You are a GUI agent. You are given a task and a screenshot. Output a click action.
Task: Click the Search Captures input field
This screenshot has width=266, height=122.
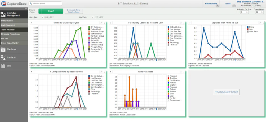[45, 4]
